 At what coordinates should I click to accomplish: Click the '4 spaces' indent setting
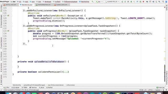158,90
